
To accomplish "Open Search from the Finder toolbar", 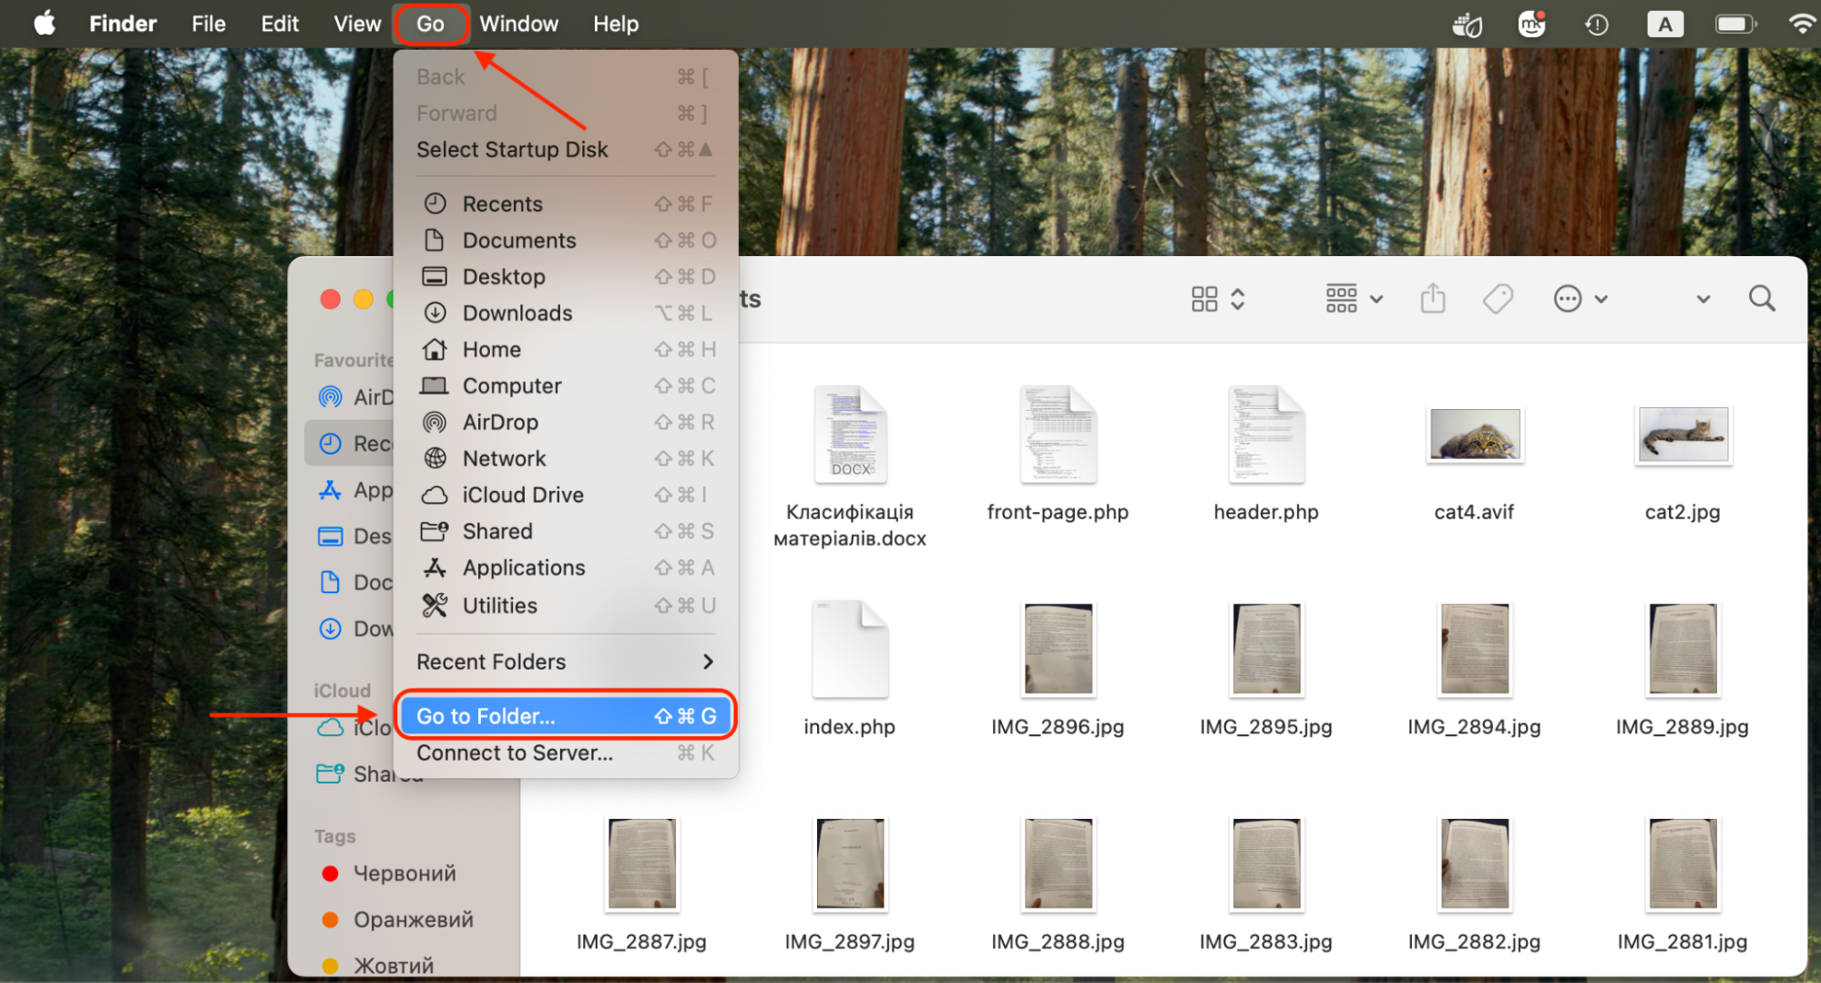I will coord(1760,298).
